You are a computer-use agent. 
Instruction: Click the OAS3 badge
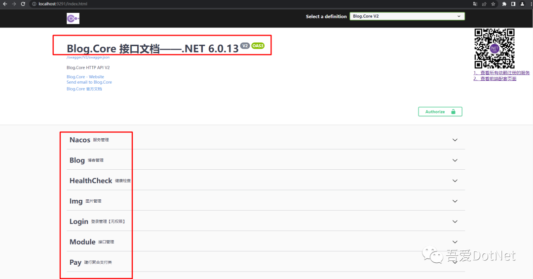tap(258, 46)
